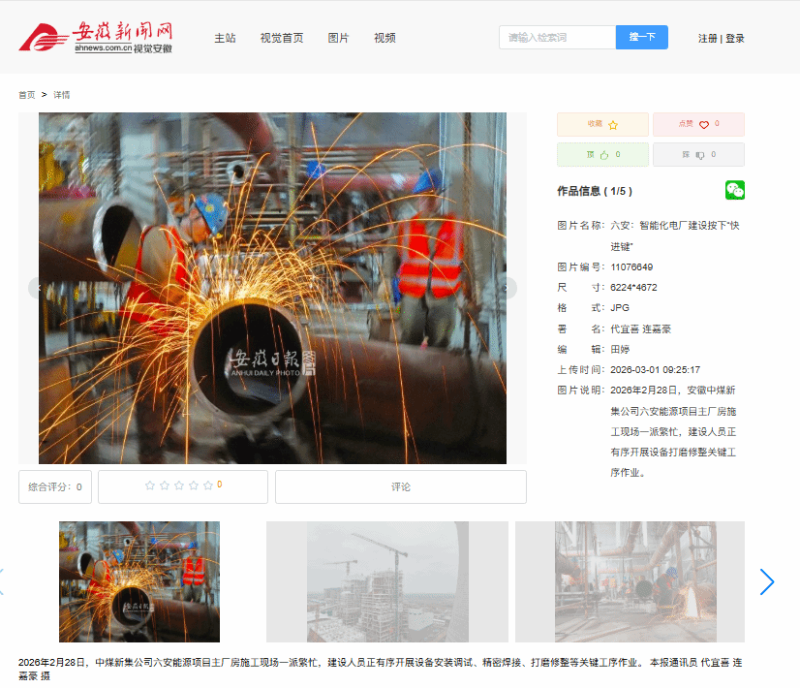800x688 pixels.
Task: Open the 评论 comment button
Action: coord(400,486)
